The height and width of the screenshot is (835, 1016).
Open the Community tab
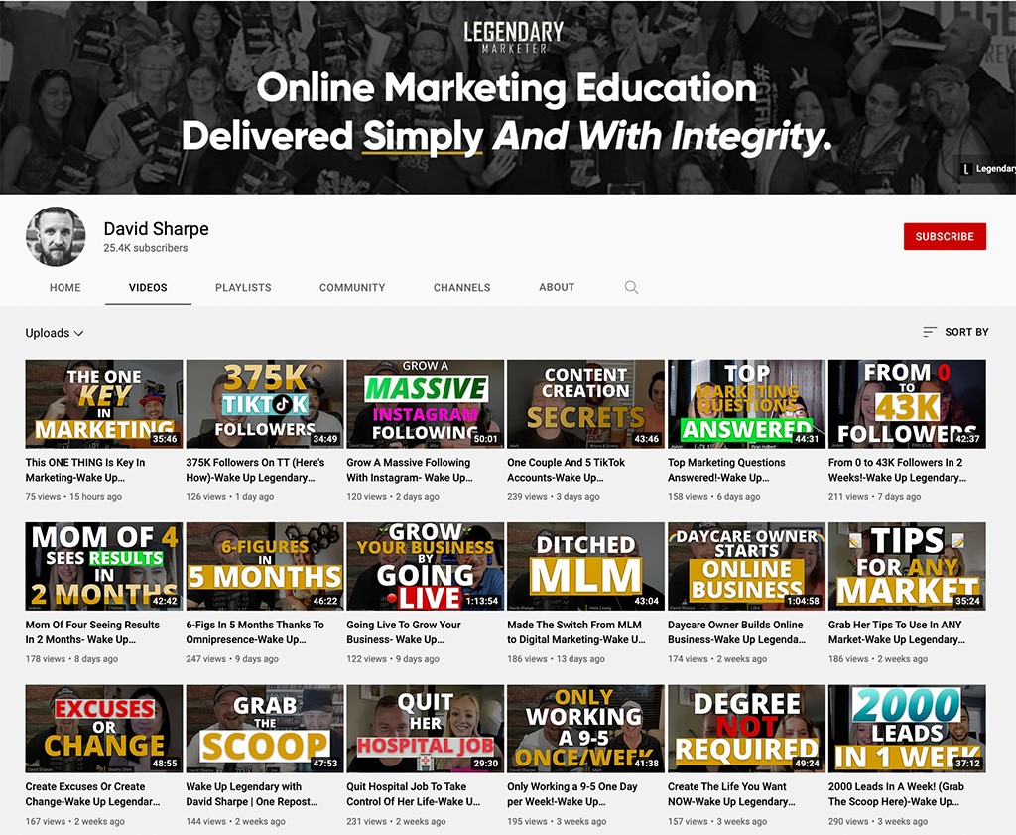tap(352, 287)
